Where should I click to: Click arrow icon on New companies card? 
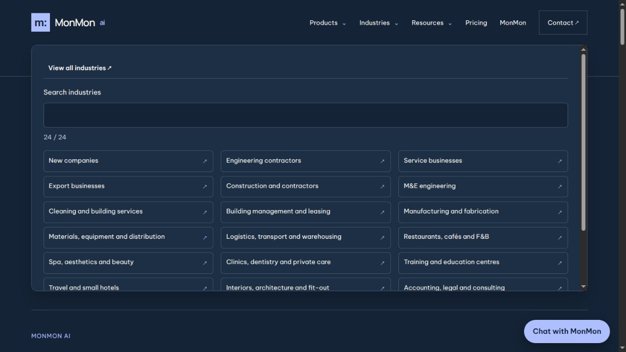205,161
